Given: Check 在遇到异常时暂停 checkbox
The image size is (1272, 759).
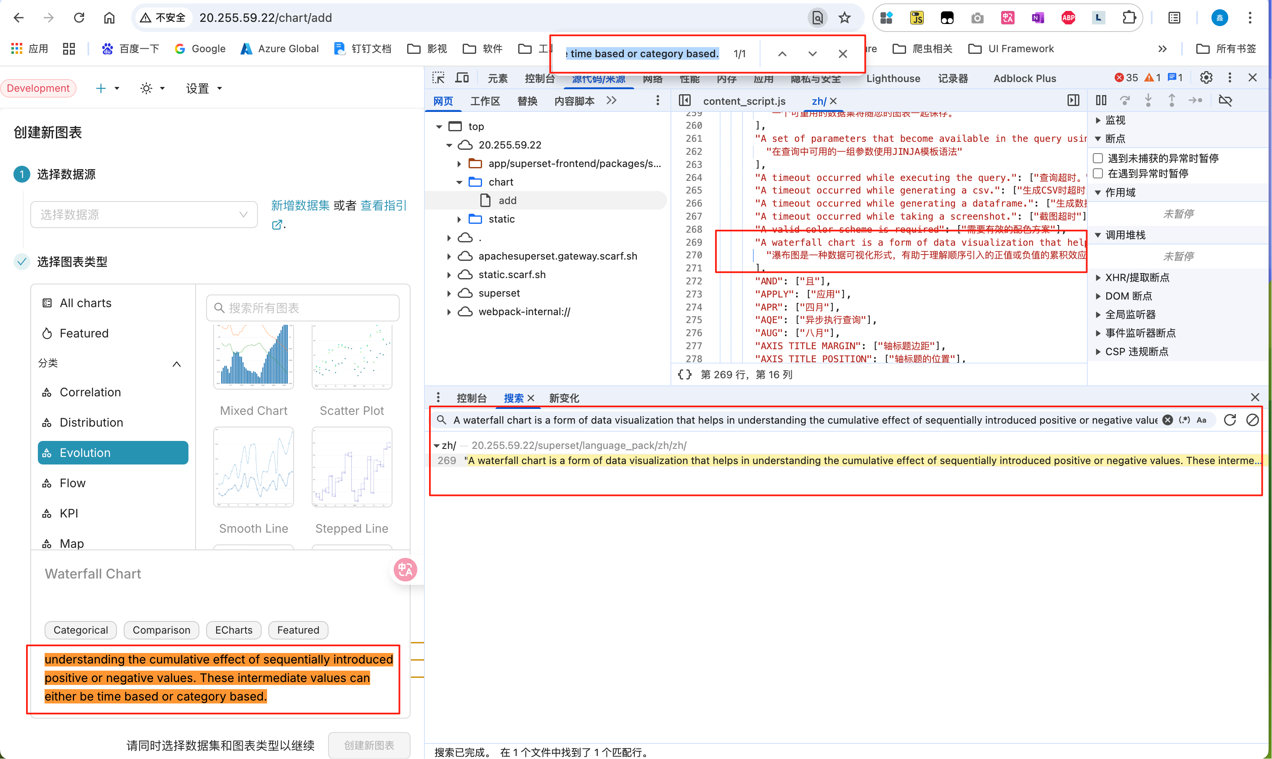Looking at the screenshot, I should point(1098,173).
